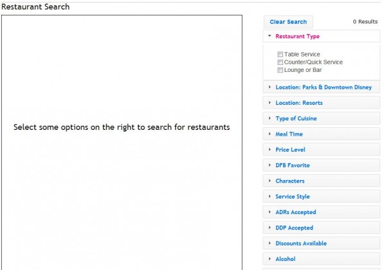Click the arrow icon beside Restaurant Type
Screen dimensions: 386x270
(270, 37)
